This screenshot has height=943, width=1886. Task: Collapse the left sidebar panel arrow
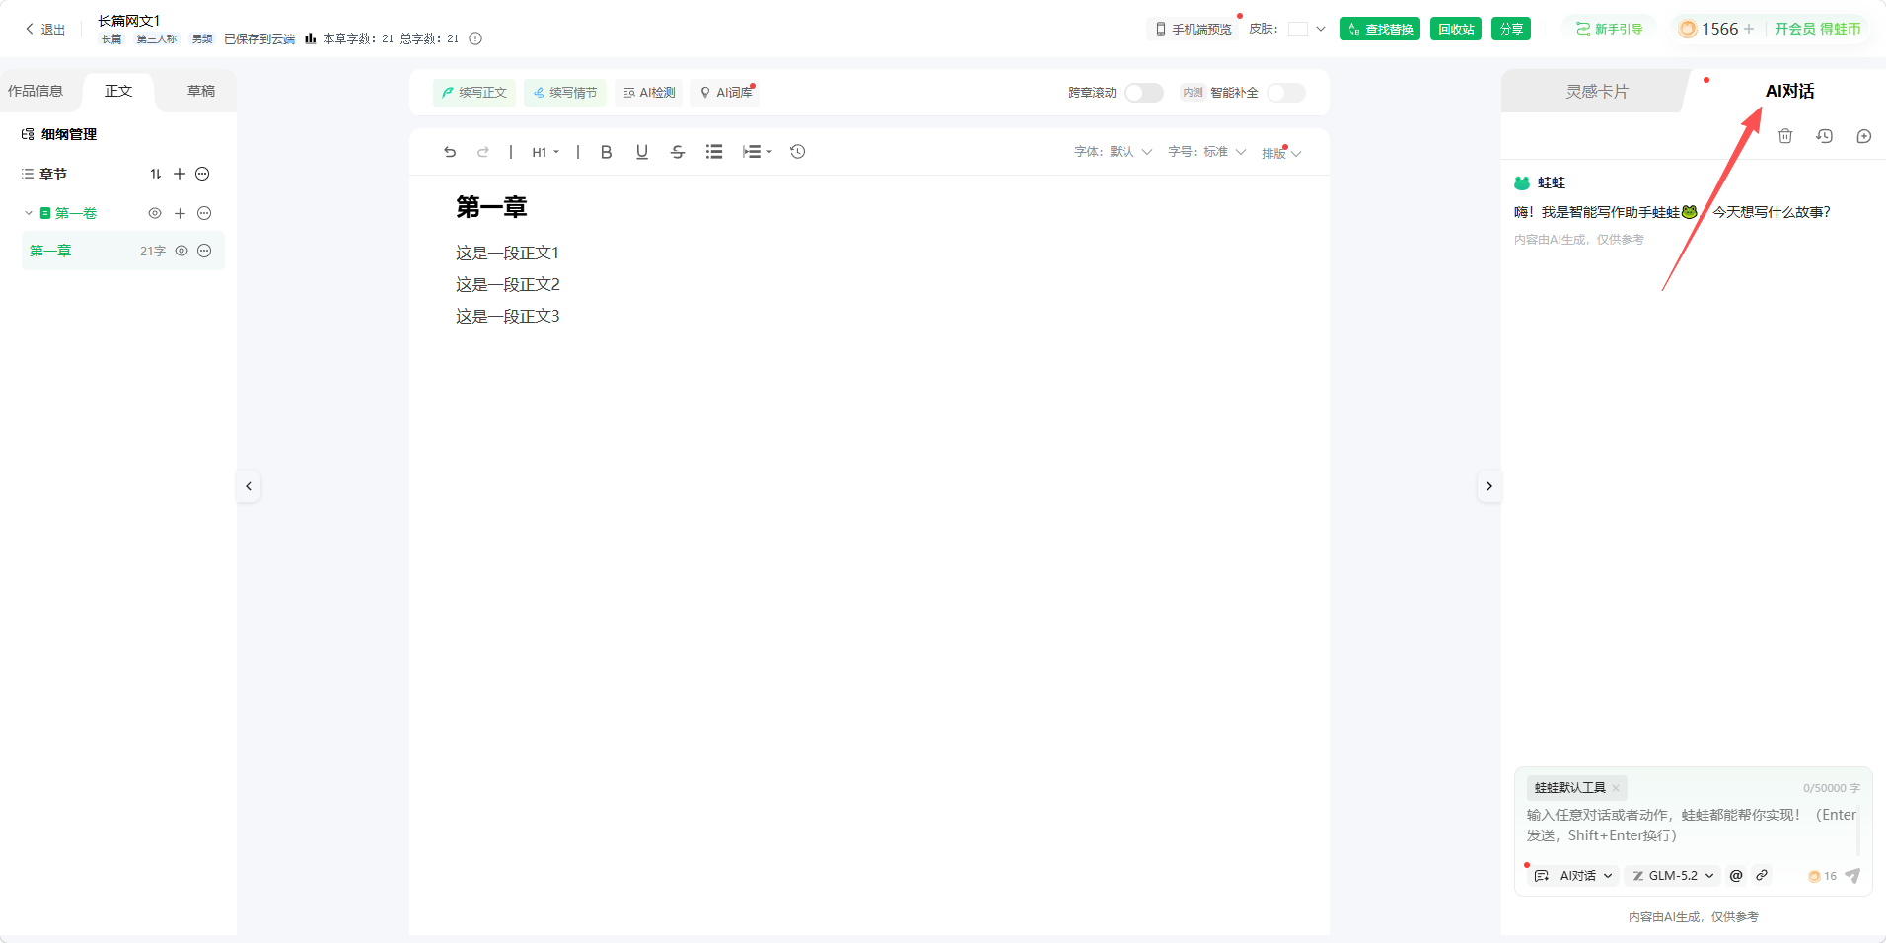(249, 486)
